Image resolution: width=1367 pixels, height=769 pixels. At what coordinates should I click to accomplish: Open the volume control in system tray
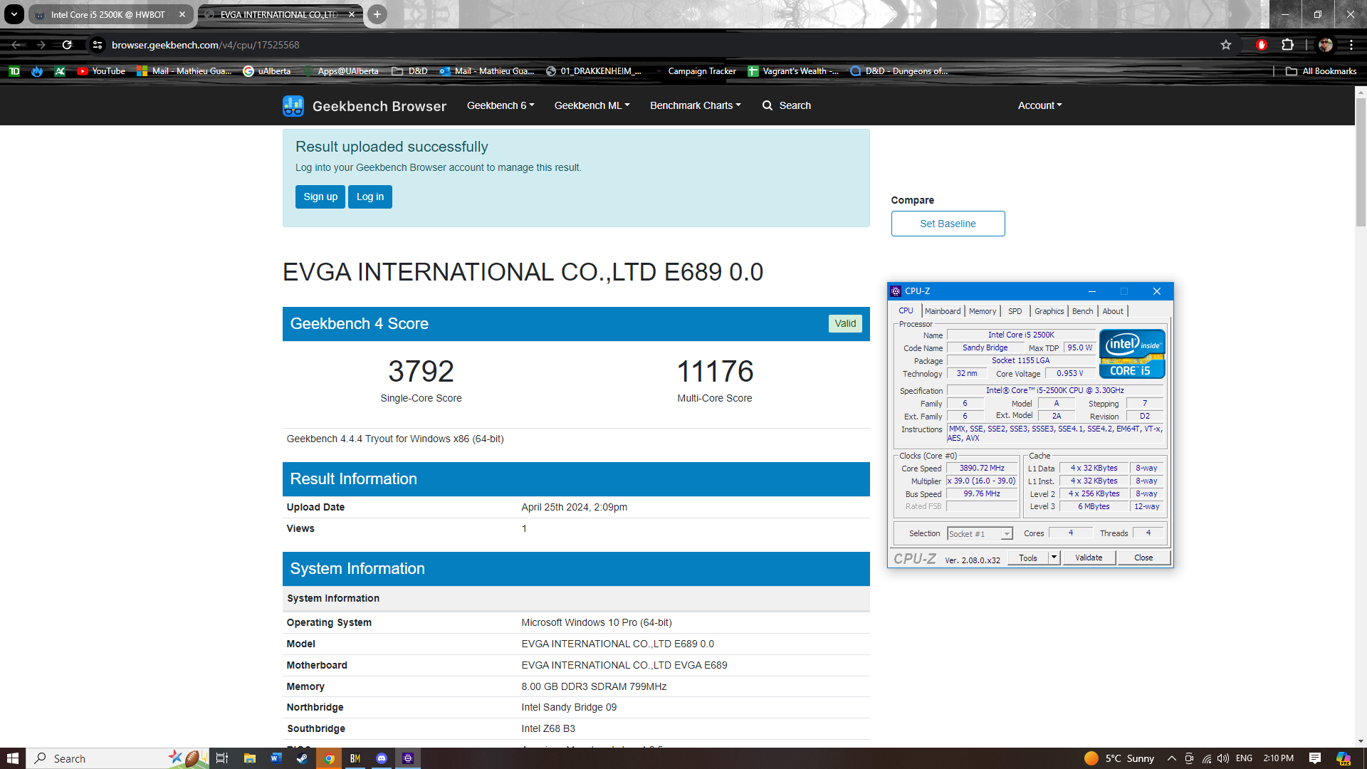click(1223, 758)
